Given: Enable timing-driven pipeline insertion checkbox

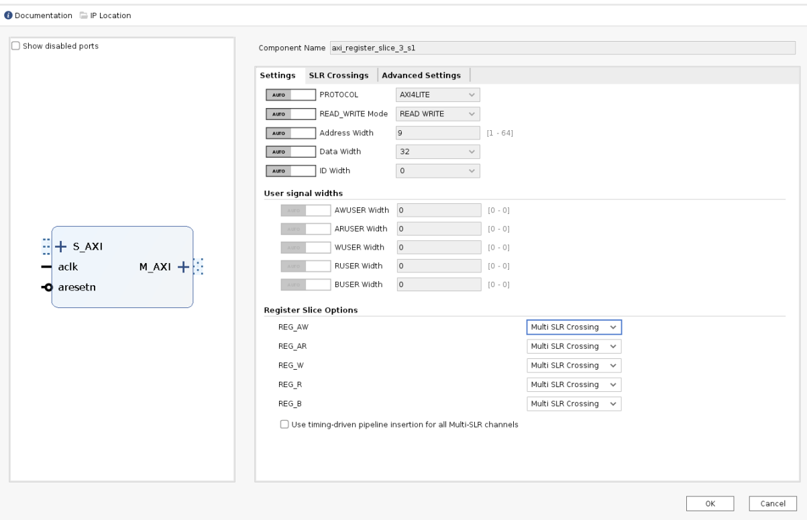Looking at the screenshot, I should [x=284, y=424].
